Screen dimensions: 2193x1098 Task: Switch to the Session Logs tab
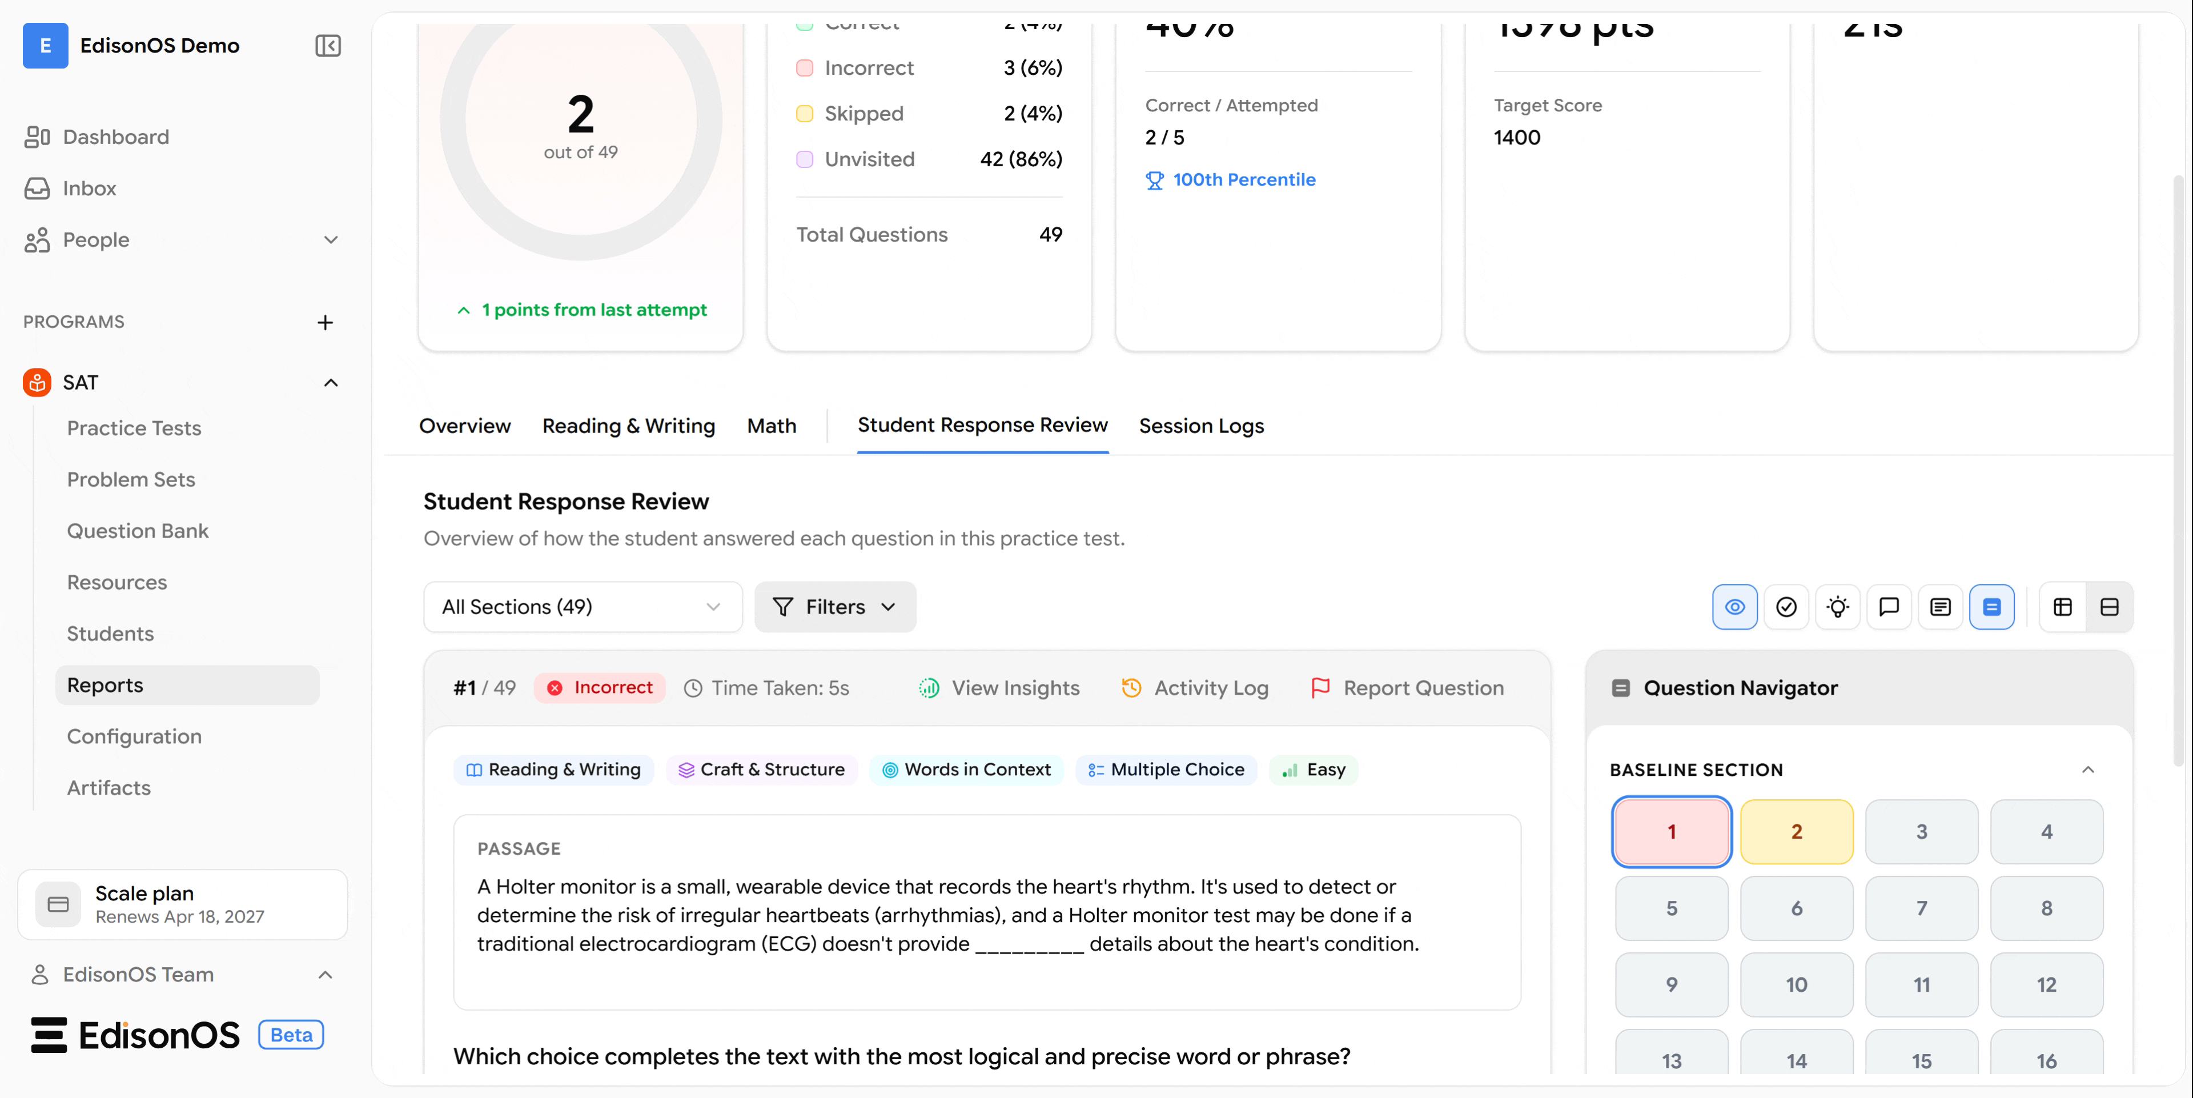point(1201,425)
